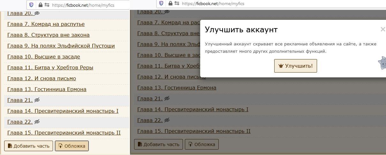This screenshot has width=386, height=155.
Task: Click the padlock icon in the left address bar
Action: pos(40,5)
